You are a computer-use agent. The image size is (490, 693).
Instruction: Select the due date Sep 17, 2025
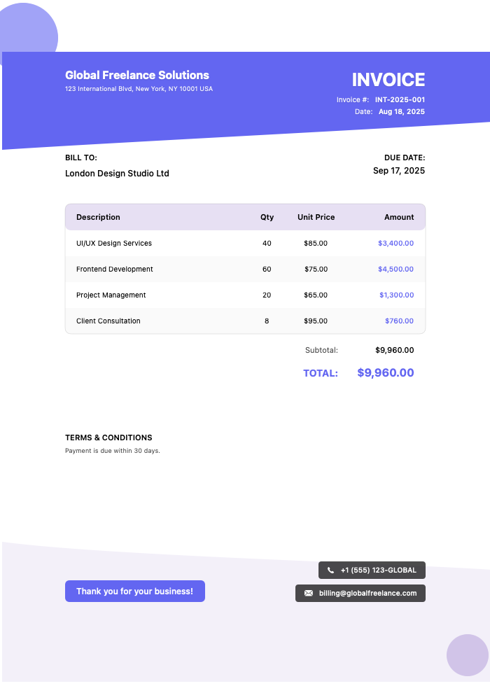398,171
